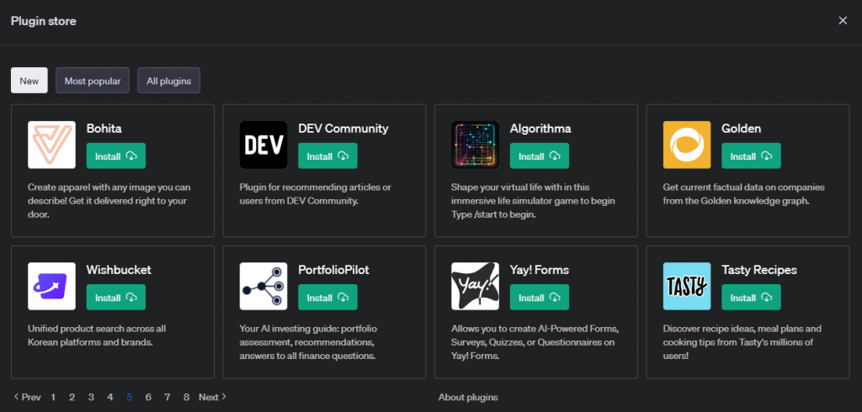The image size is (862, 412).
Task: Open the About plugins link
Action: 468,397
